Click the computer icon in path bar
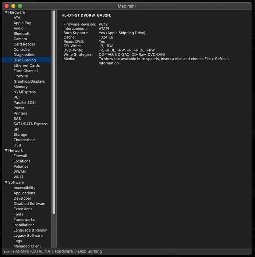Image resolution: width=255 pixels, height=257 pixels. pos(7,251)
